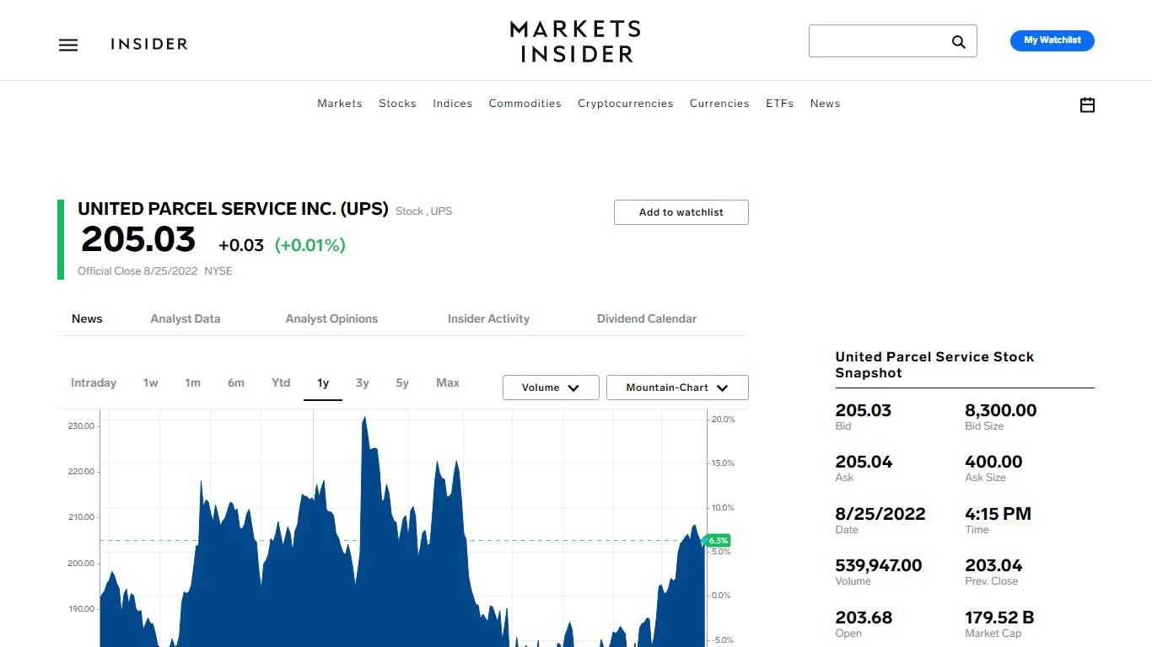Click the 6.3% chart price marker
Screen dimensions: 1152x647
pyautogui.click(x=718, y=540)
